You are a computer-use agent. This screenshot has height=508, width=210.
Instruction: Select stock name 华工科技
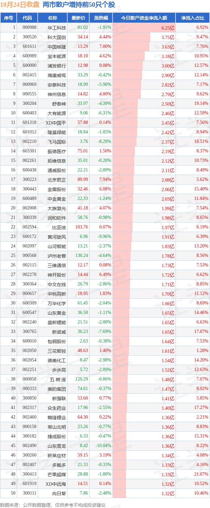57,28
